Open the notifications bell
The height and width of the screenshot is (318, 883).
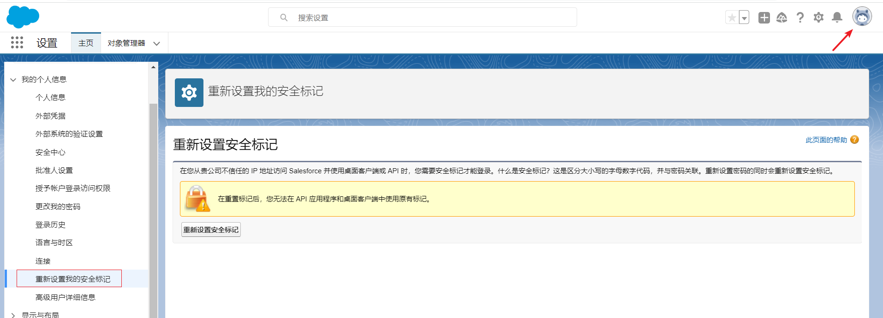pyautogui.click(x=837, y=18)
